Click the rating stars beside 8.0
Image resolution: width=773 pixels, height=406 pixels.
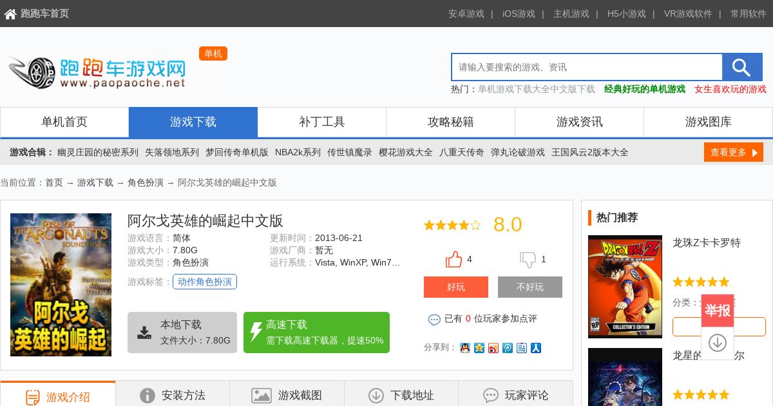452,225
